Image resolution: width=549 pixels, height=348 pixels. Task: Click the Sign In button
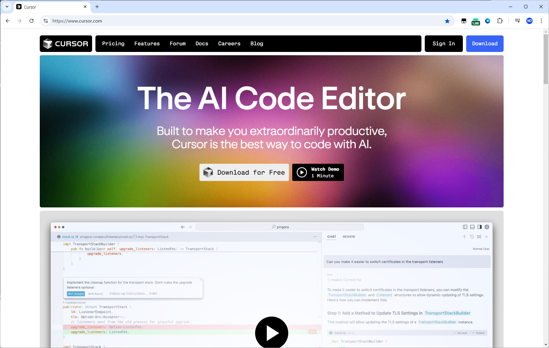(444, 44)
